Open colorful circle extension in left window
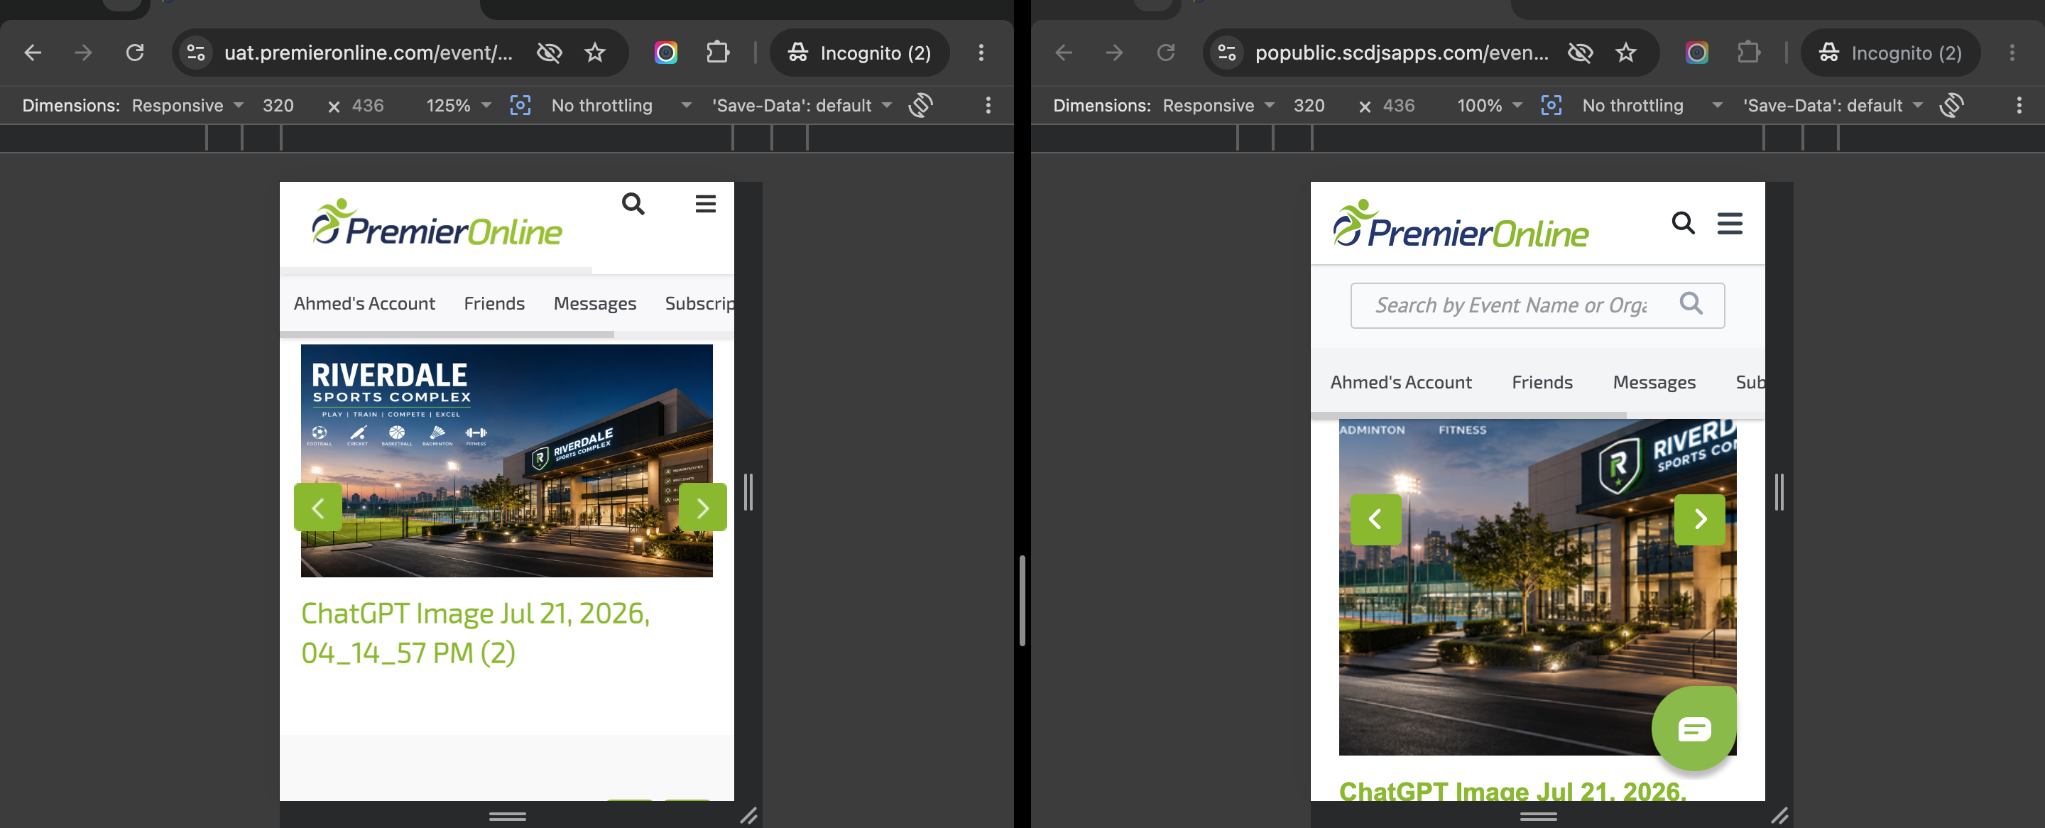 666,53
